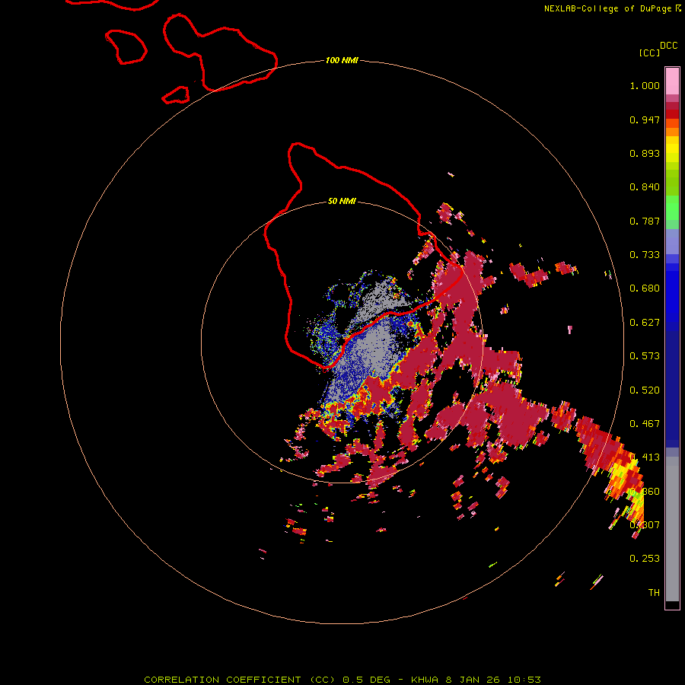Select the 0.520 legend value
This screenshot has width=685, height=685.
[x=645, y=390]
